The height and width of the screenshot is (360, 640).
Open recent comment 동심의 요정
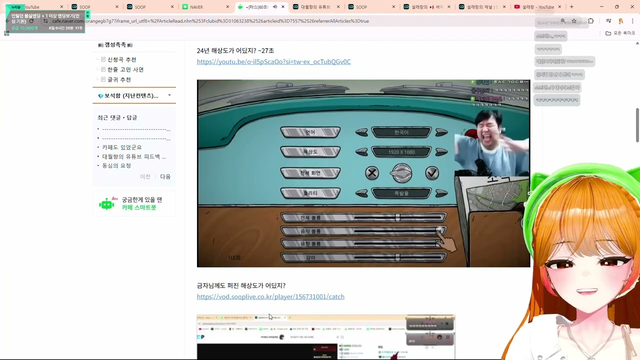tap(116, 165)
